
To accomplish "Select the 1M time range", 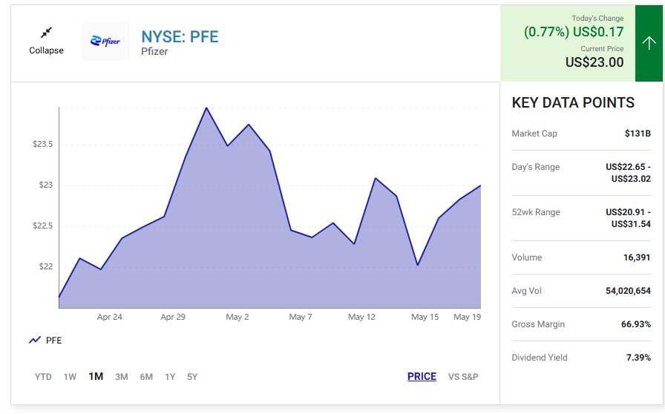I will coord(96,377).
